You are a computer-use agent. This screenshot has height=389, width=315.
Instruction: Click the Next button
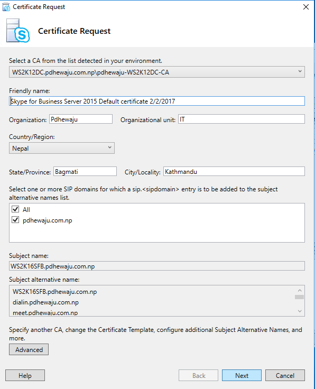pos(242,375)
